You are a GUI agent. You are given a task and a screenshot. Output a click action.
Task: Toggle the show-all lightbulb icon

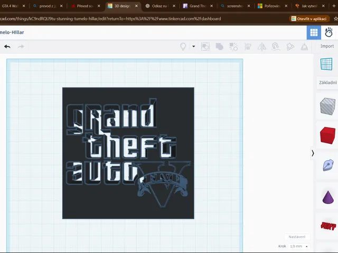183,46
